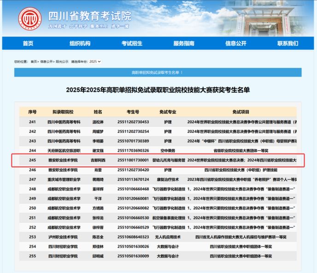Click exam number 25510120660082
This screenshot has width=317, height=273.
pos(133,208)
